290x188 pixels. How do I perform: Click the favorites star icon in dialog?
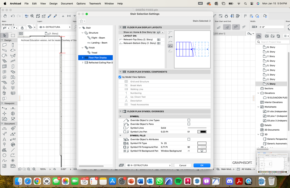(81, 21)
